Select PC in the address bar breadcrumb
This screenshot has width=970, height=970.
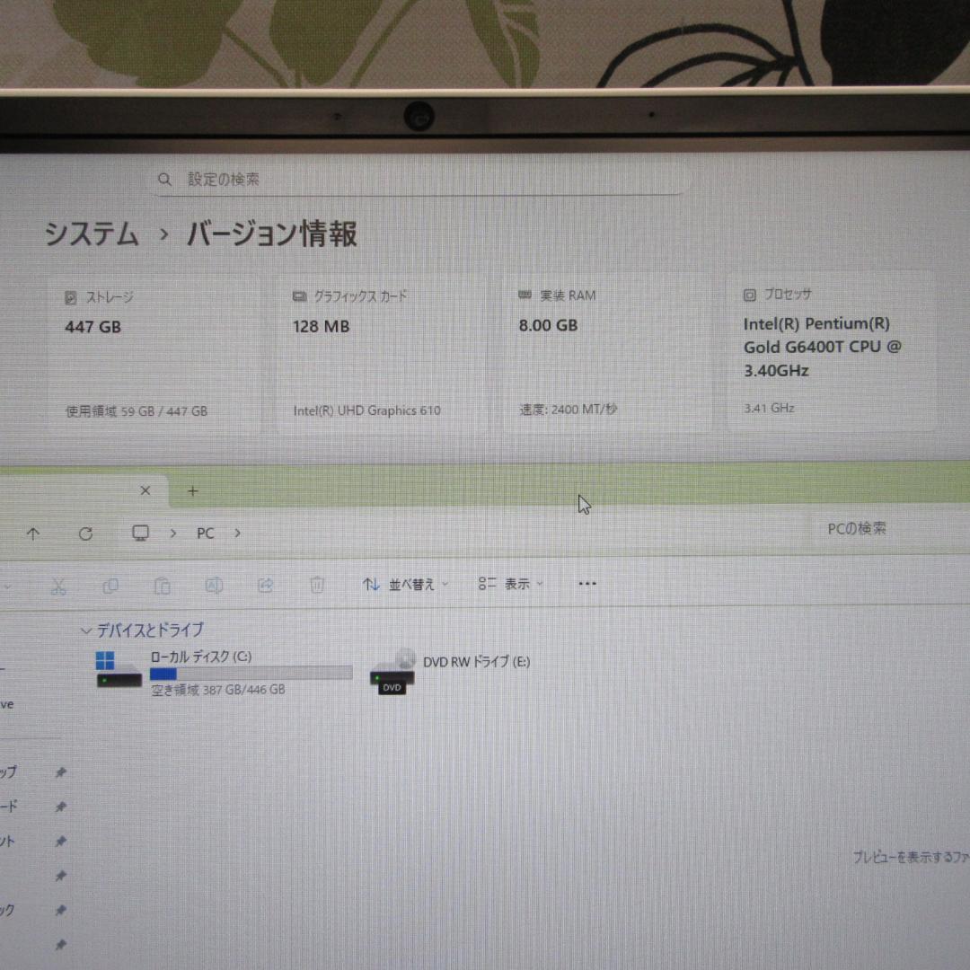(205, 533)
